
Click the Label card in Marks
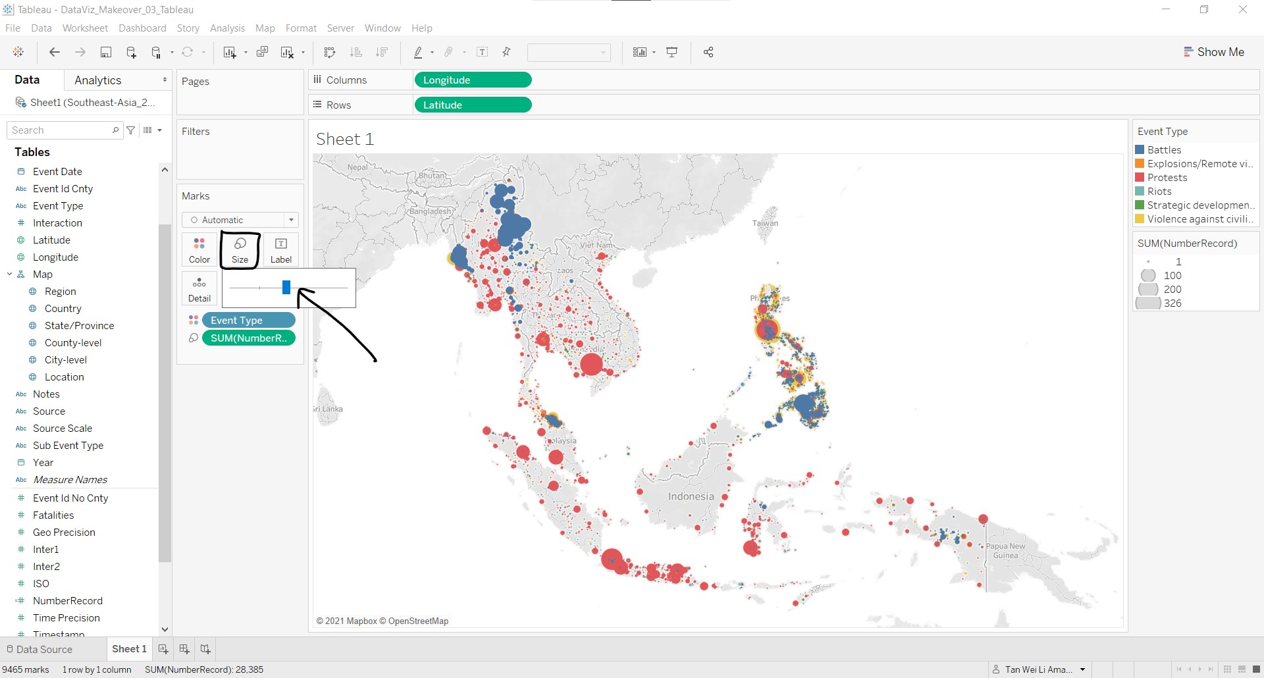point(280,250)
